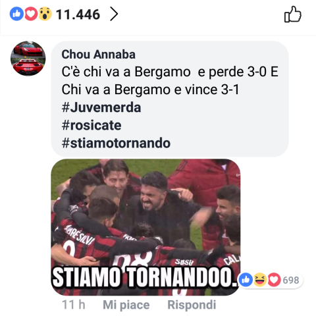The image size is (316, 316).
Task: Open Chou Annaba's profile picture
Action: [28, 59]
